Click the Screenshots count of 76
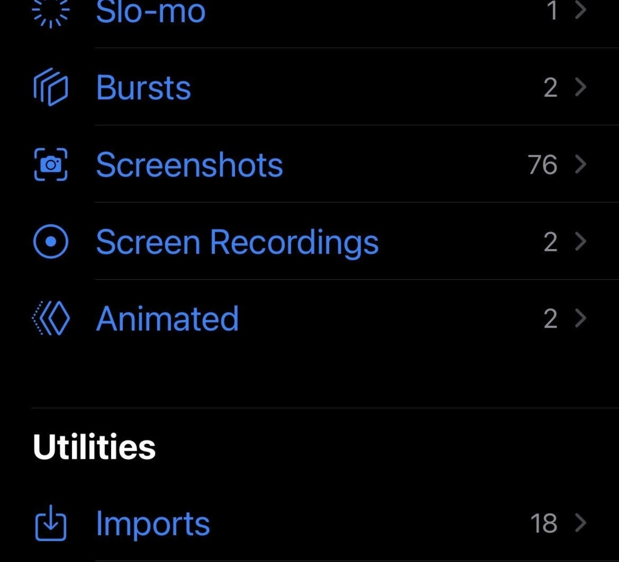Viewport: 619px width, 562px height. pos(542,165)
